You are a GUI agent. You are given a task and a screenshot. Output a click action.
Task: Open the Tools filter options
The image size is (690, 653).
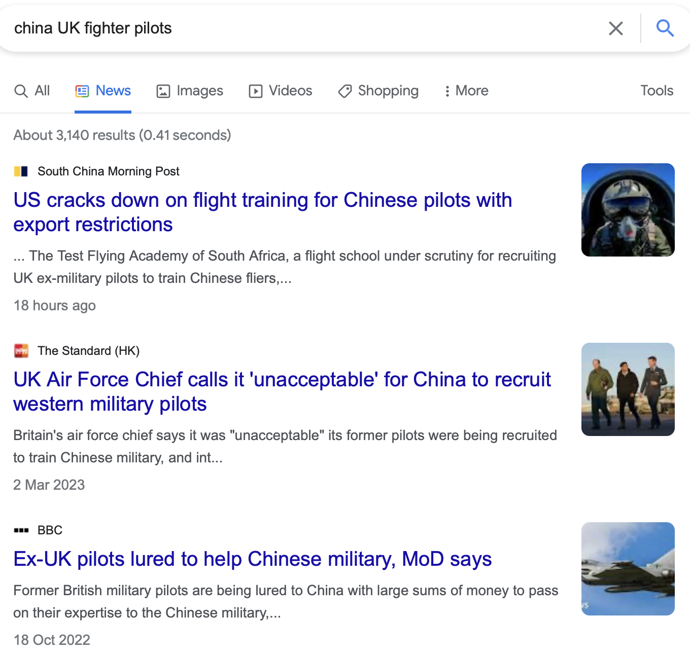pos(657,91)
